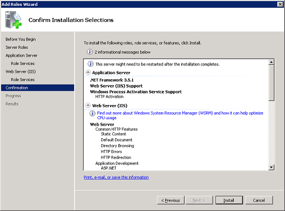The image size is (285, 211).
Task: Select the 'Server Roles' step
Action: [17, 47]
